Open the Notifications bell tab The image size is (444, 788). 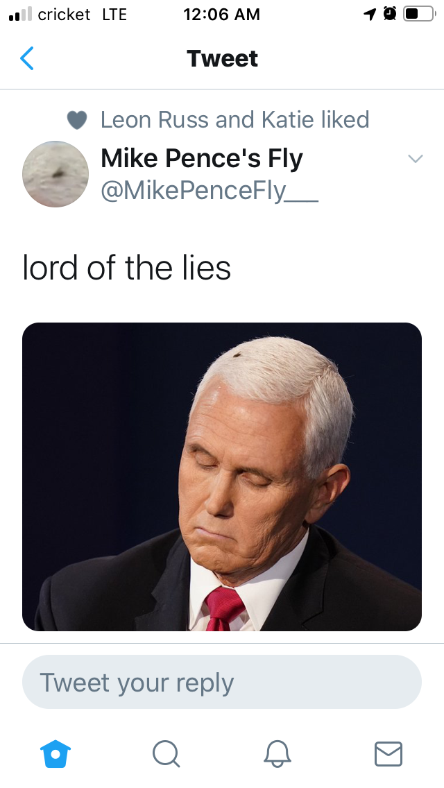click(x=277, y=753)
